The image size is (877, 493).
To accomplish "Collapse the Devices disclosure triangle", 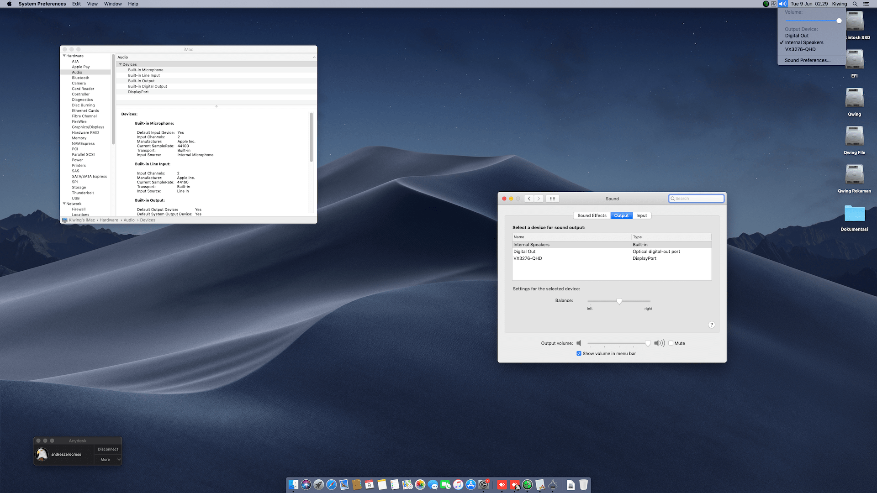I will [121, 64].
